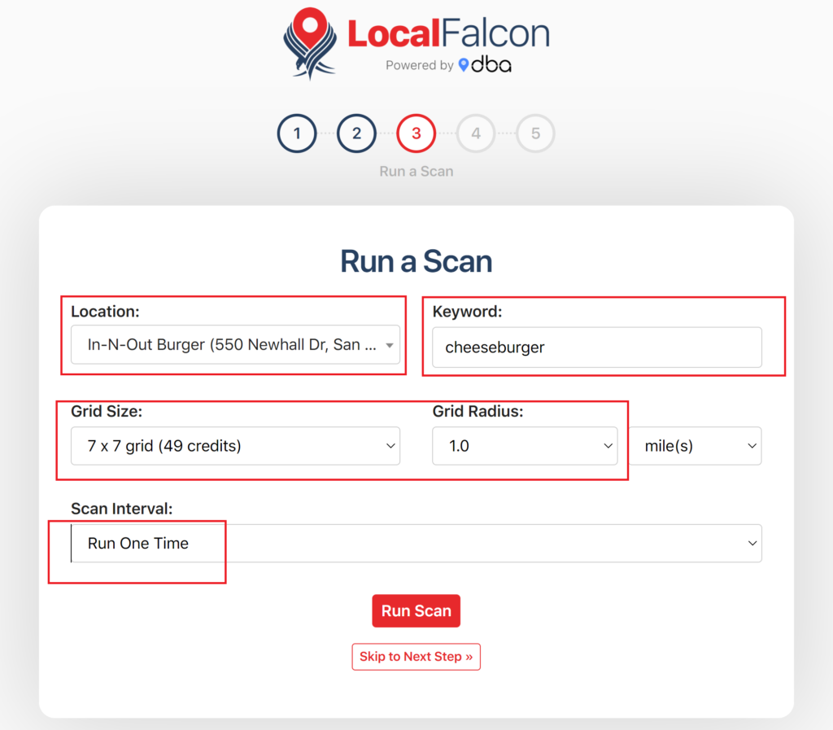Click the Grid Size: label
Viewport: 833px width, 730px height.
click(x=107, y=411)
